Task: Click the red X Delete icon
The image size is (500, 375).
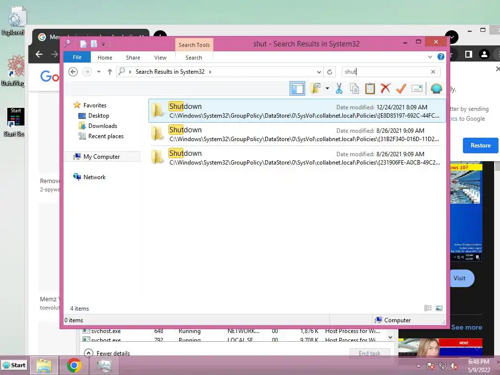Action: coord(386,88)
